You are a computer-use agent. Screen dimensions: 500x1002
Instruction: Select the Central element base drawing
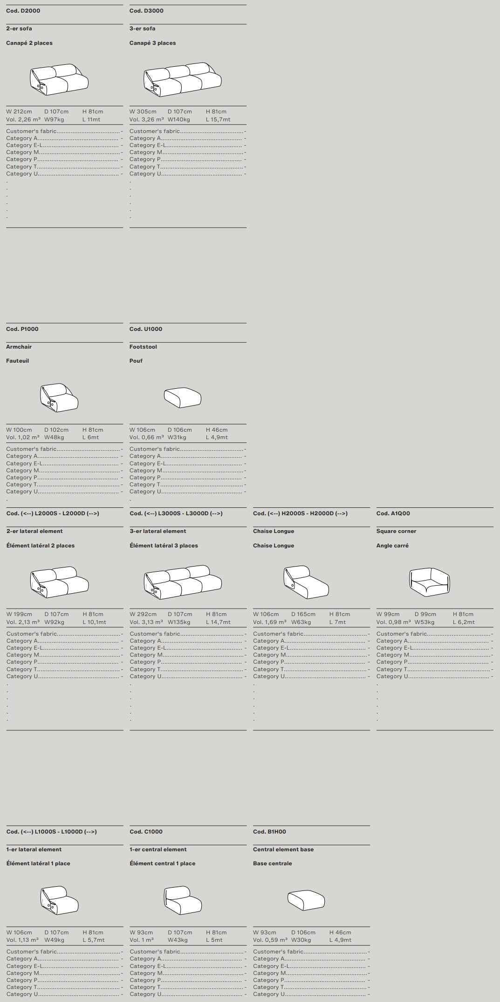[306, 900]
